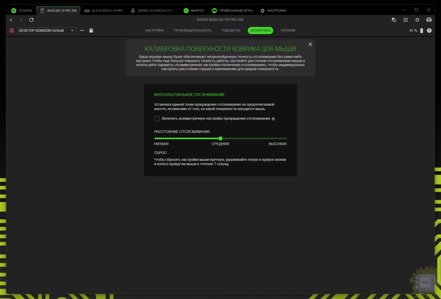The width and height of the screenshot is (441, 299).
Task: Select the ПОДСВЕТКА section tab
Action: click(x=231, y=31)
